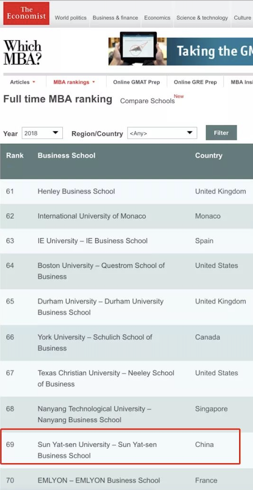Click the Rank column header

click(15, 156)
